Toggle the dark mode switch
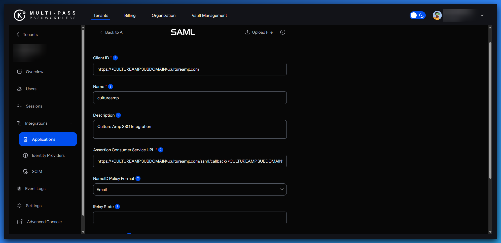Screen dimensions: 501x243 (x=417, y=15)
